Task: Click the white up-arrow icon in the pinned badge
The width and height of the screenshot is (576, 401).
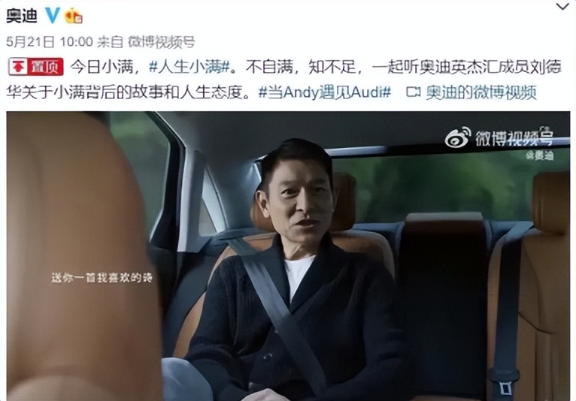Action: click(18, 67)
